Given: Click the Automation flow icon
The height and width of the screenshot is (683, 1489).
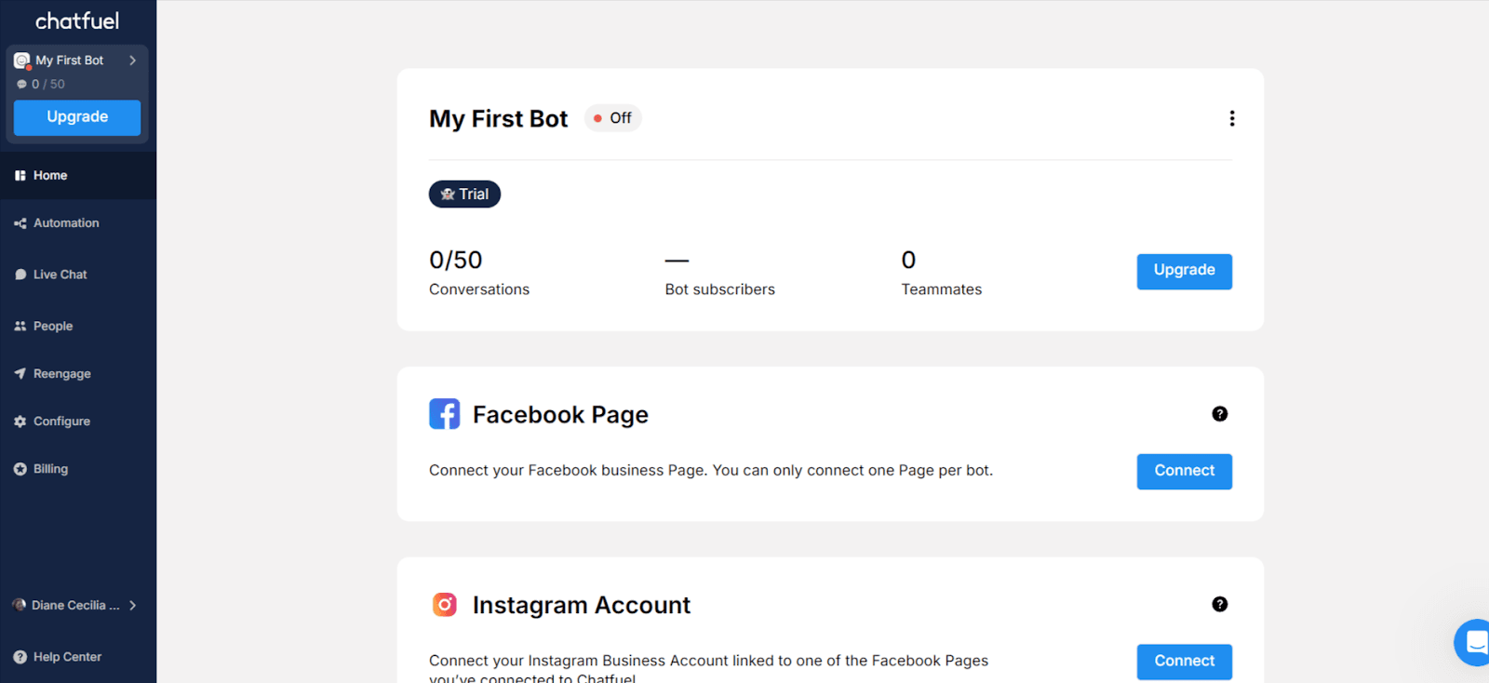Looking at the screenshot, I should [20, 223].
